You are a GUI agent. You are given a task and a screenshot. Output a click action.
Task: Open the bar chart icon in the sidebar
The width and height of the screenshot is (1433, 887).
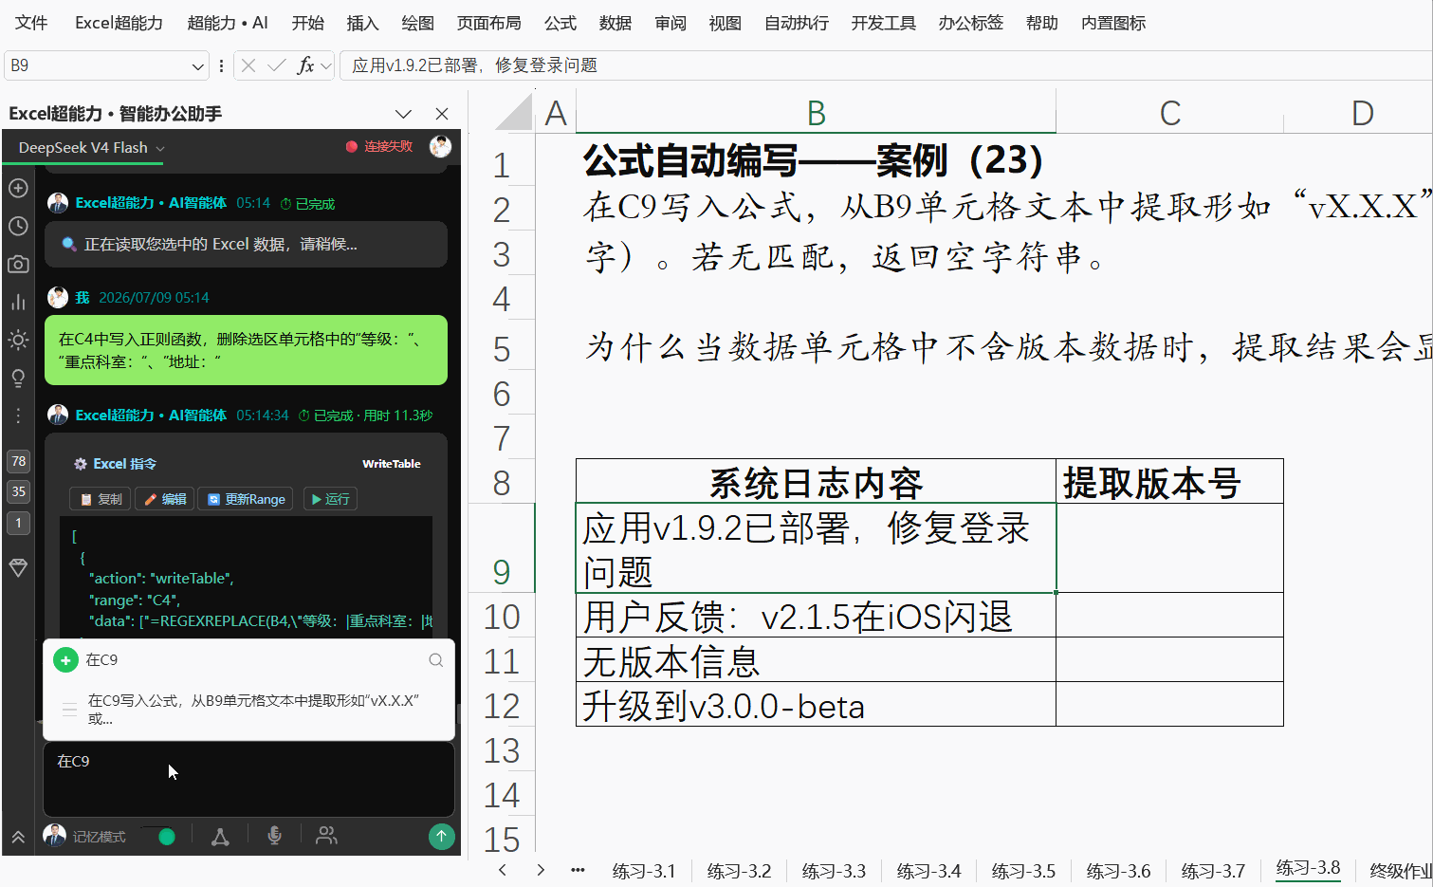(18, 302)
